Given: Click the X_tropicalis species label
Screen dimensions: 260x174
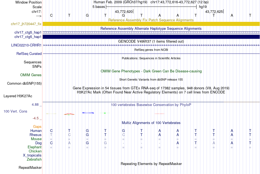Looking at the screenshot, I should point(32,155).
